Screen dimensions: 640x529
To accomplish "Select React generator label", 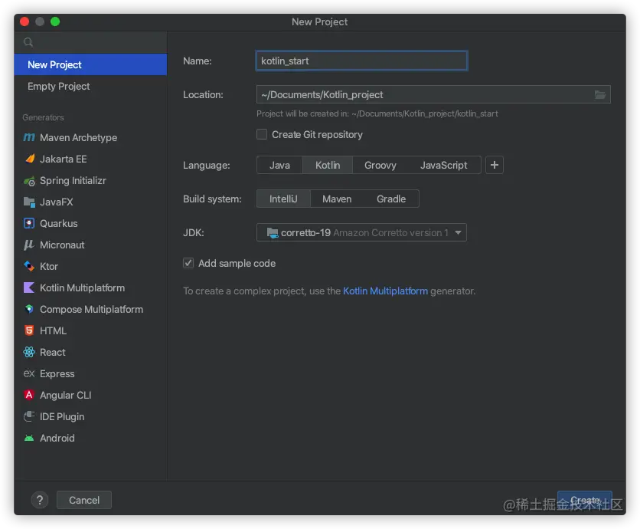I will click(x=53, y=353).
